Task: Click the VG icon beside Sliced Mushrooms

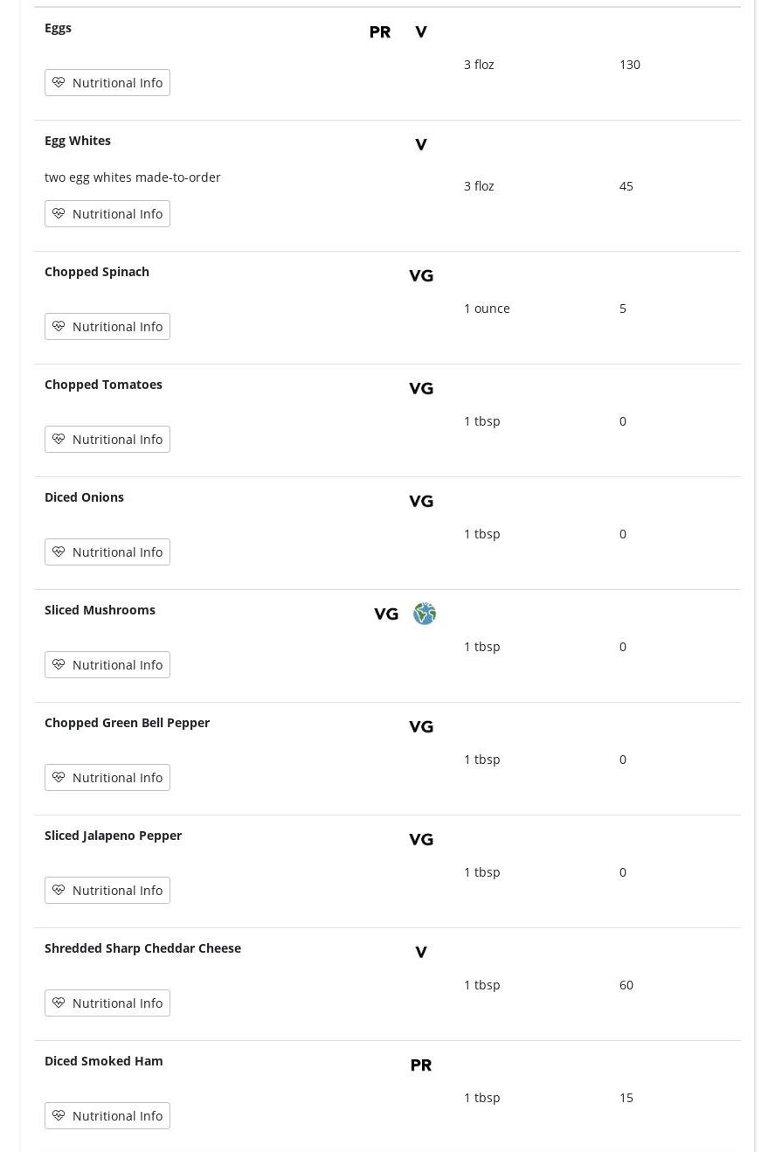Action: (386, 614)
